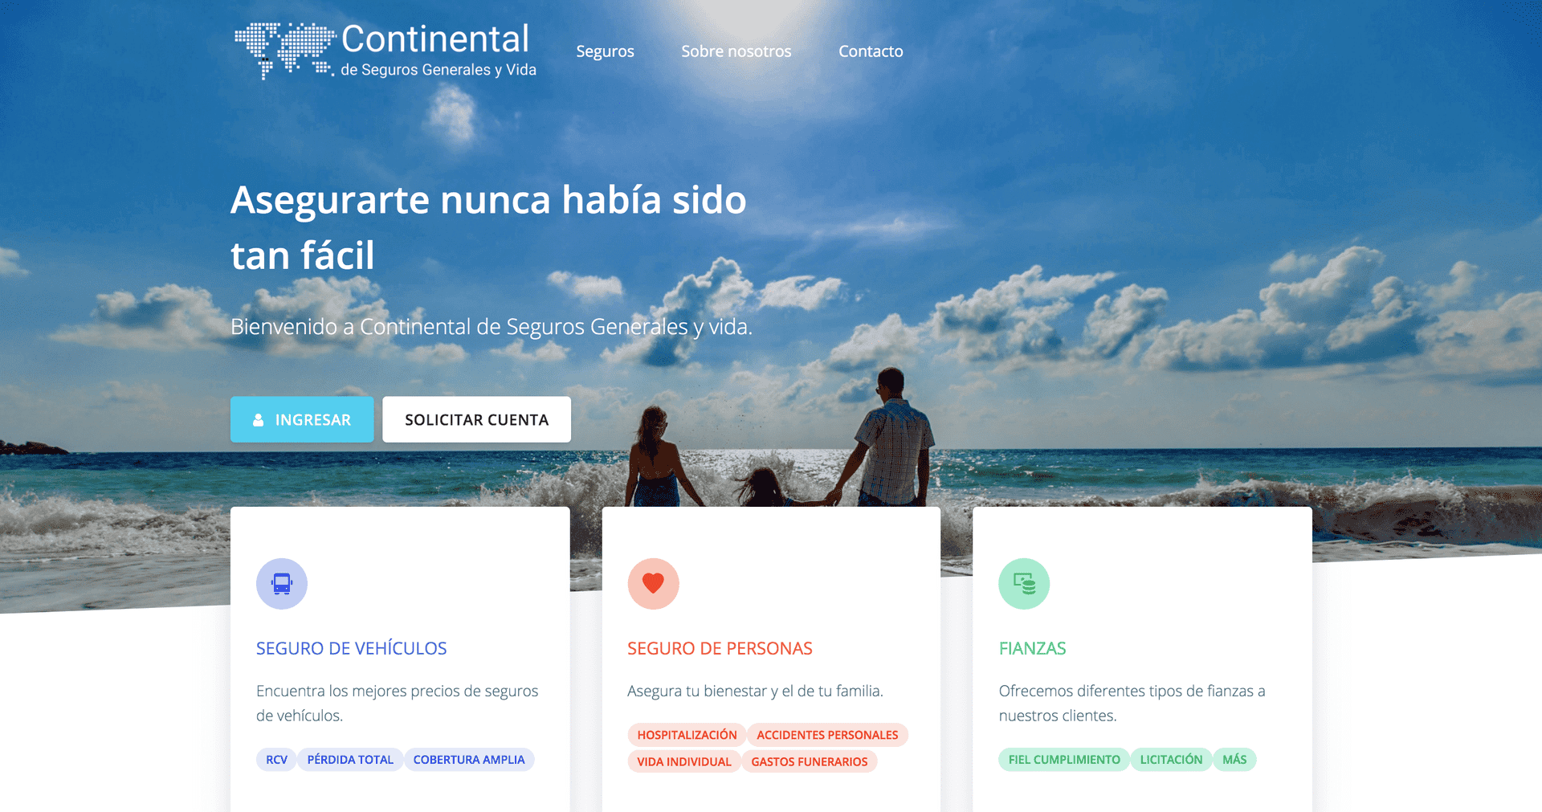Open the SEGURO DE VEHÍCULOS heading link
Screen dimensions: 1542x812
[x=351, y=648]
